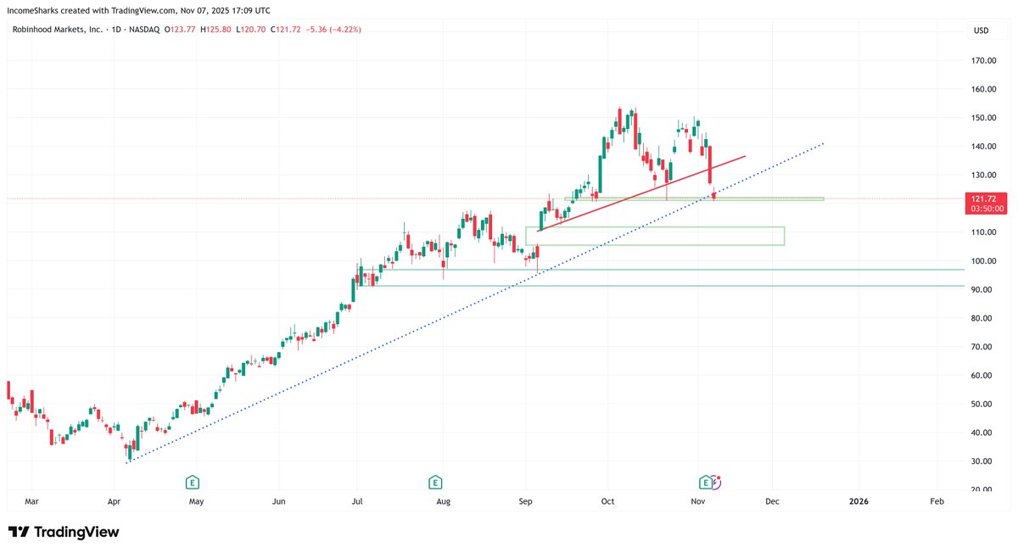
Task: Select the large green rectangle near 110
Action: [655, 236]
